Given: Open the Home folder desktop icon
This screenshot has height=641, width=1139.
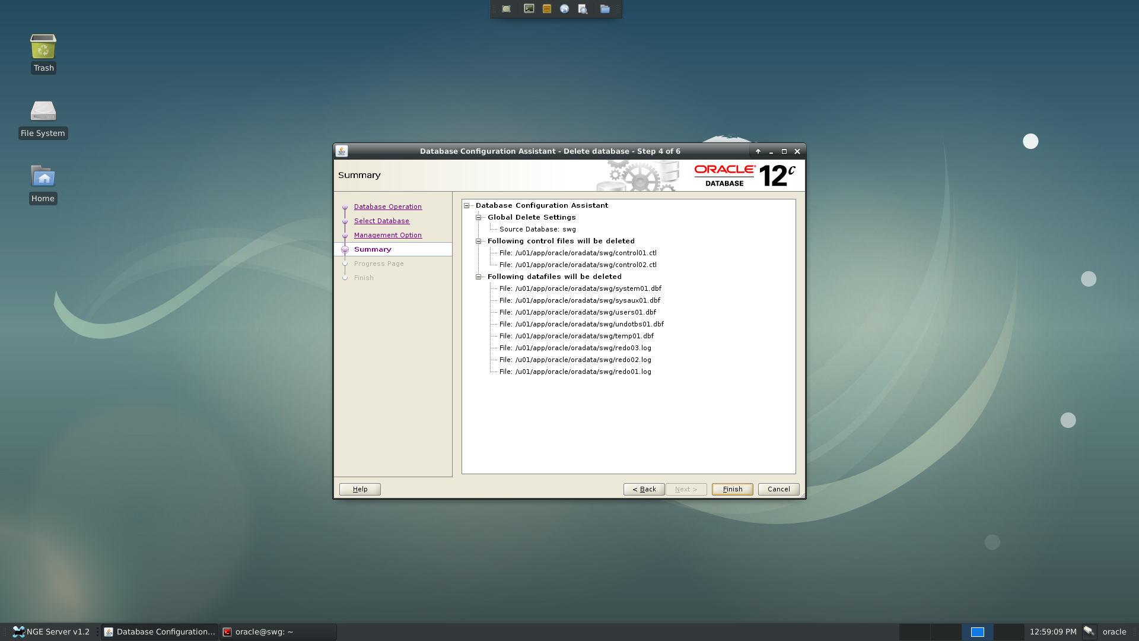Looking at the screenshot, I should [43, 185].
